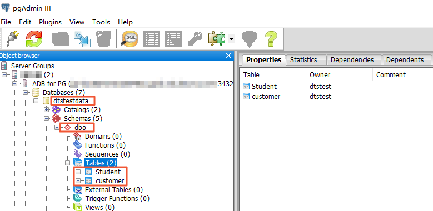
Task: Collapse the server group node
Action: (x=4, y=75)
